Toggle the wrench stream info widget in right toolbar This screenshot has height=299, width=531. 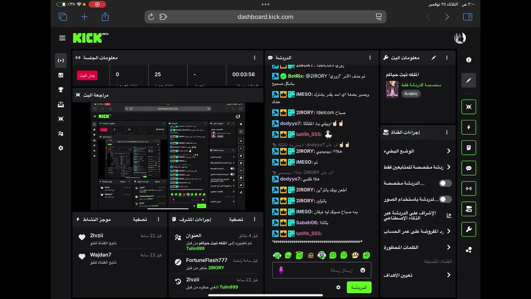tap(469, 229)
